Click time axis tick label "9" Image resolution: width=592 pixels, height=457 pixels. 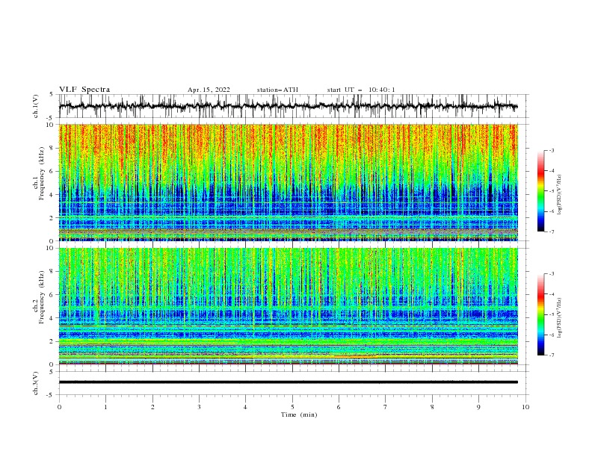(478, 407)
